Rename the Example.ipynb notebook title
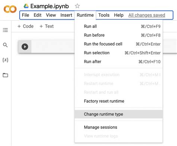Screen dimensions: 177x146 50,6
